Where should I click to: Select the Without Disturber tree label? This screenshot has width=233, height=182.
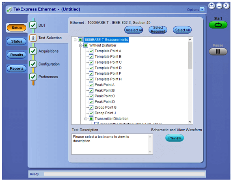[x=103, y=45]
